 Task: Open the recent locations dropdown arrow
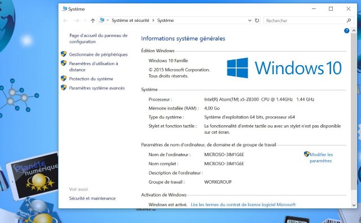click(x=85, y=21)
